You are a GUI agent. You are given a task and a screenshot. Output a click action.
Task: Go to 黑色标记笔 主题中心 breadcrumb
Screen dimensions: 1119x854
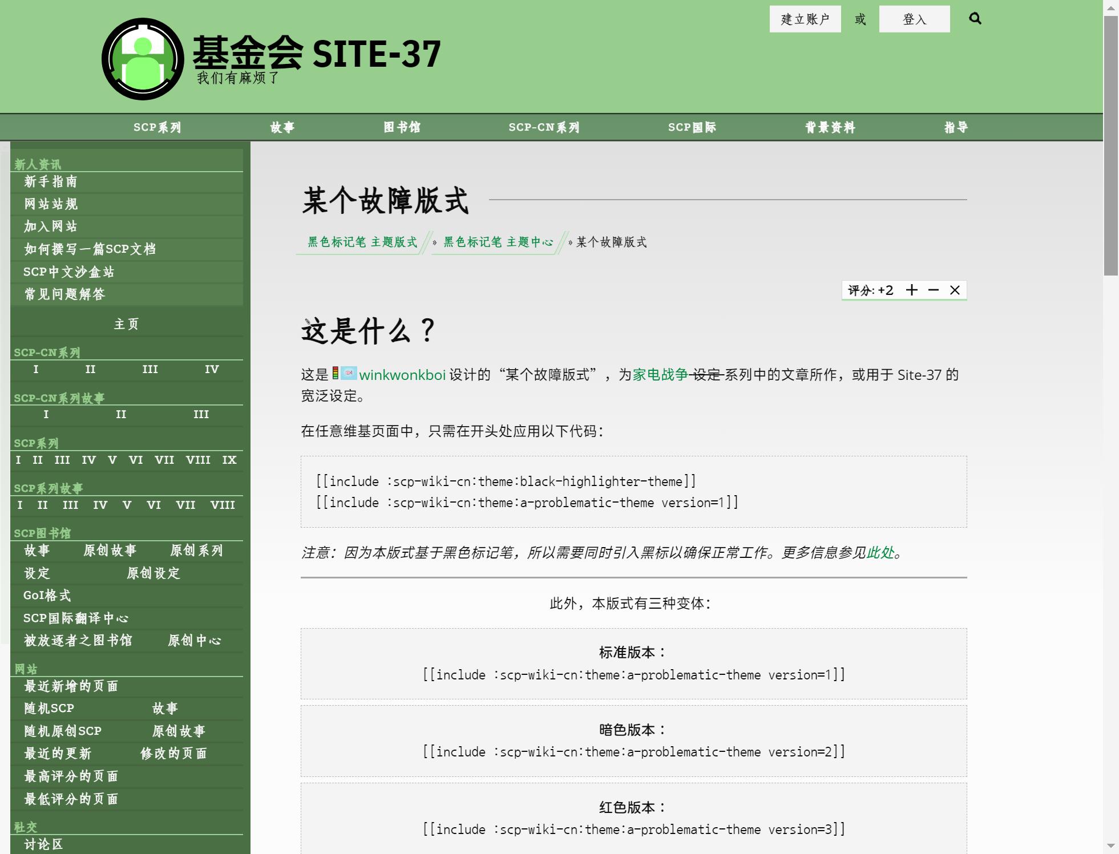pos(498,242)
